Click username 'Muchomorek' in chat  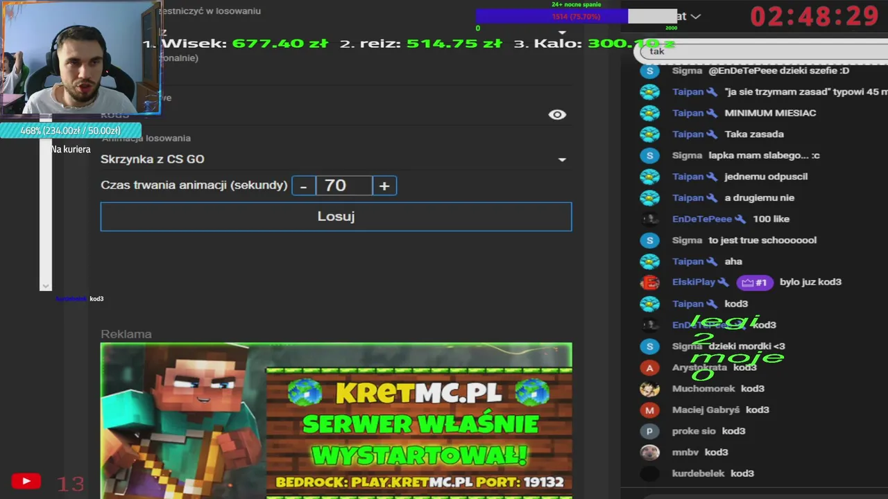pos(703,389)
